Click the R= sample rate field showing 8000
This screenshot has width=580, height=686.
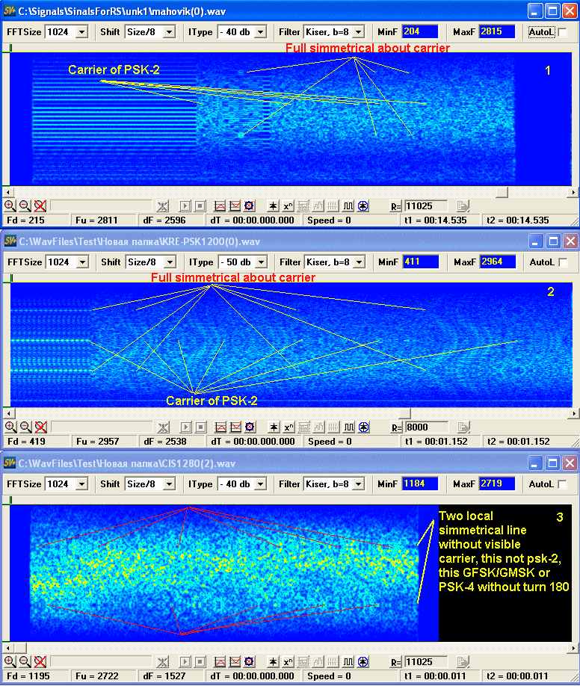click(x=426, y=427)
